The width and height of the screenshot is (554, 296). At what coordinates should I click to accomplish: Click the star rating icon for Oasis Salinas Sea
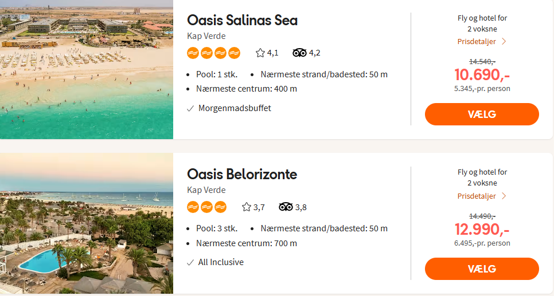point(260,53)
